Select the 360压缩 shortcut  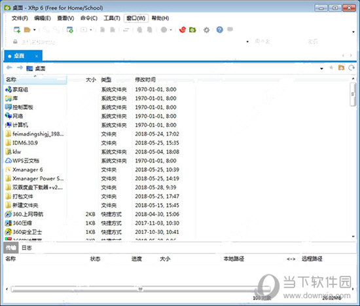[x=18, y=223]
